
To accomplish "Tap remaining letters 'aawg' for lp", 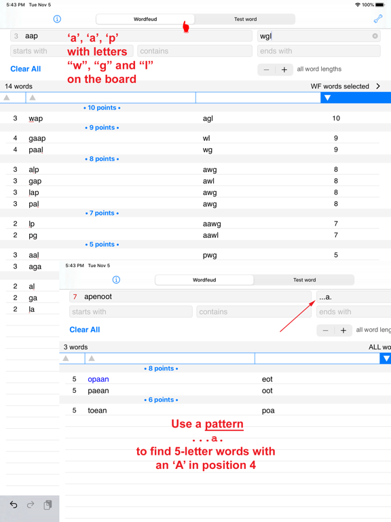I will click(212, 224).
